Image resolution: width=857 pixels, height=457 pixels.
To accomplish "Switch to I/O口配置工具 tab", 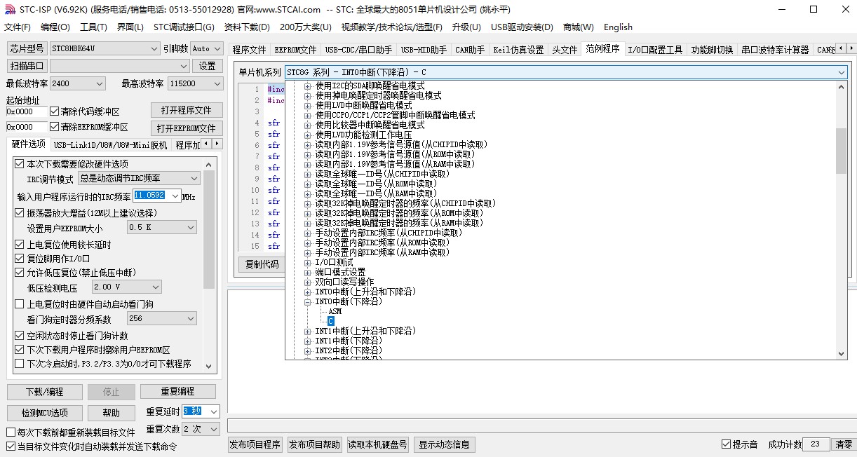I will point(654,50).
